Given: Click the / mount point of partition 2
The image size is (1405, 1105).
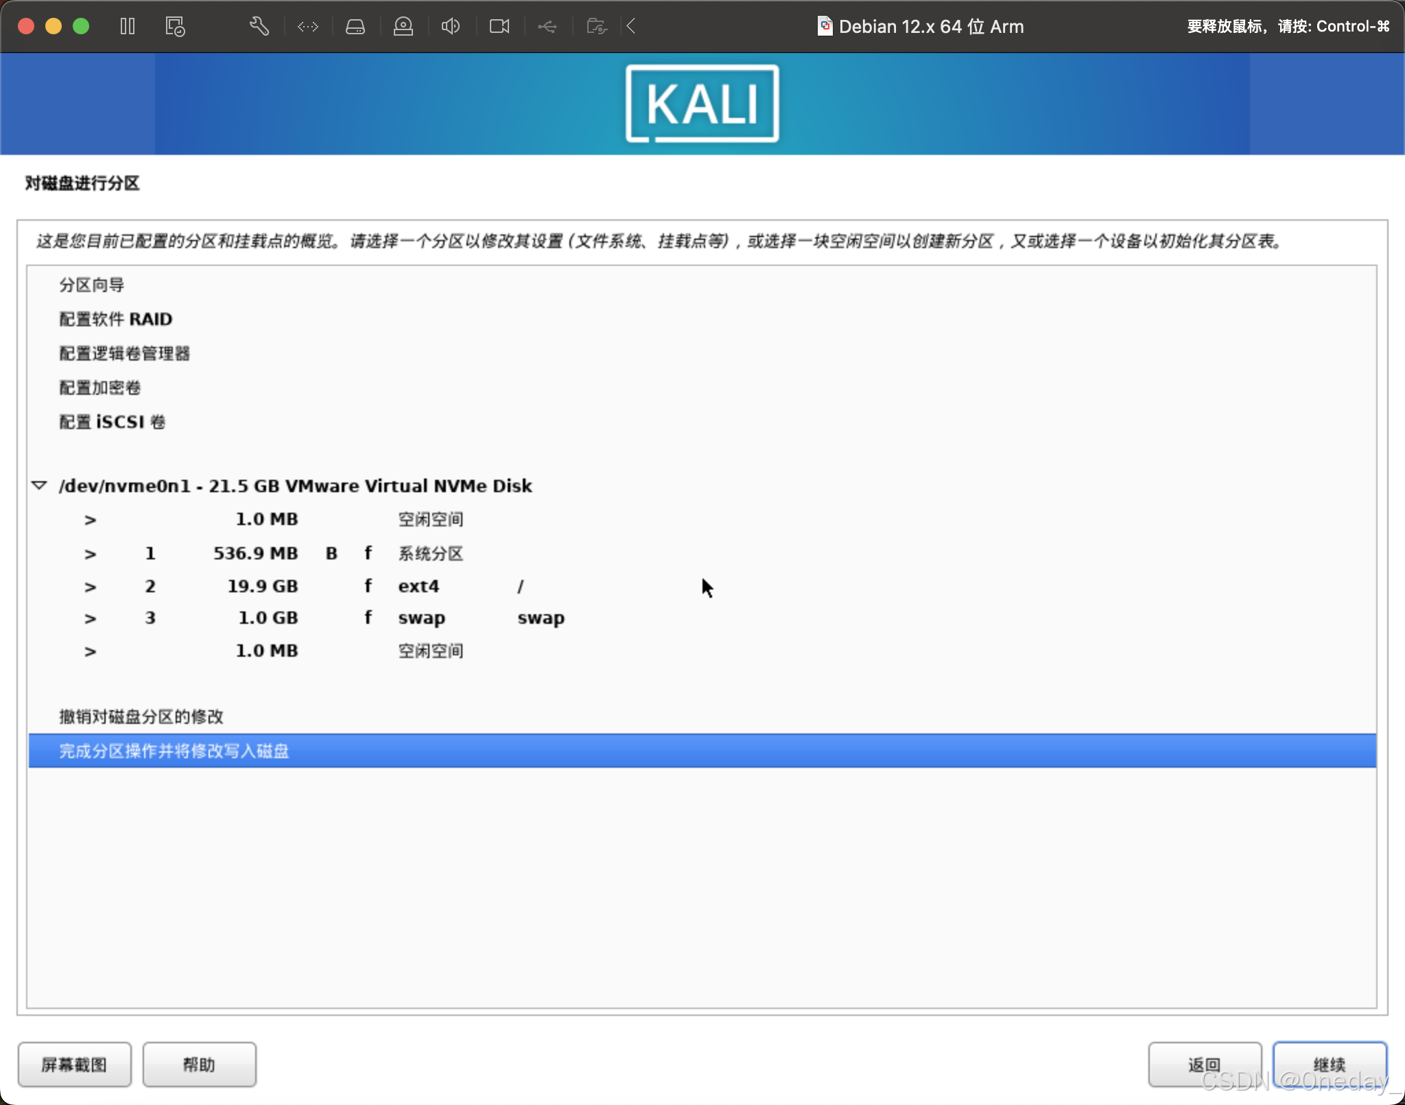Looking at the screenshot, I should click(x=520, y=586).
